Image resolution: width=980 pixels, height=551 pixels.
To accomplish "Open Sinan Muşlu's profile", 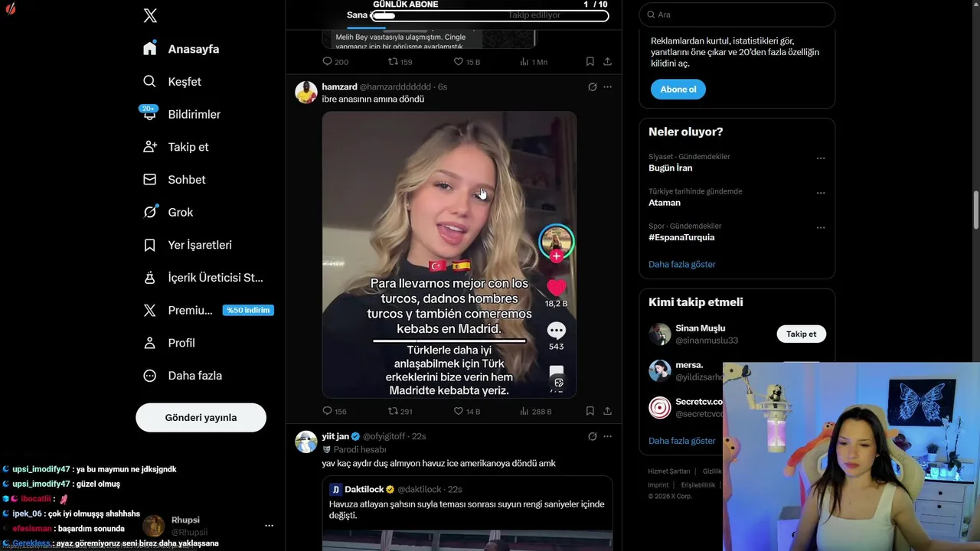I will [x=700, y=328].
